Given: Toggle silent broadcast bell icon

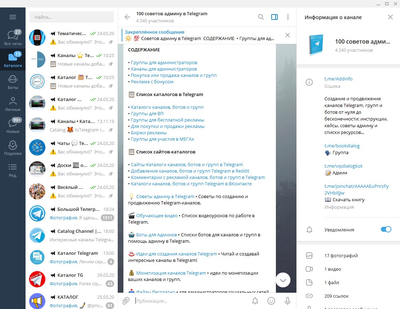Looking at the screenshot, I should coord(255,301).
